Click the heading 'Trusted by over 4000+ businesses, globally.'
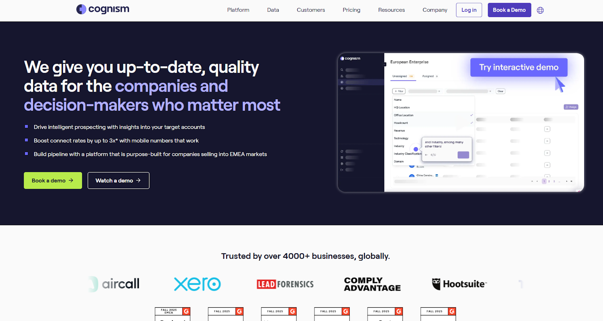Image resolution: width=603 pixels, height=321 pixels. (x=305, y=256)
